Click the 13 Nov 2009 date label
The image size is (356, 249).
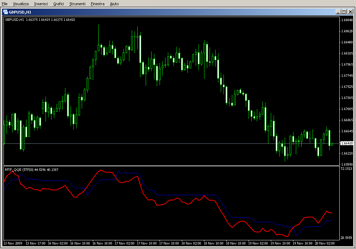[x=13, y=243]
